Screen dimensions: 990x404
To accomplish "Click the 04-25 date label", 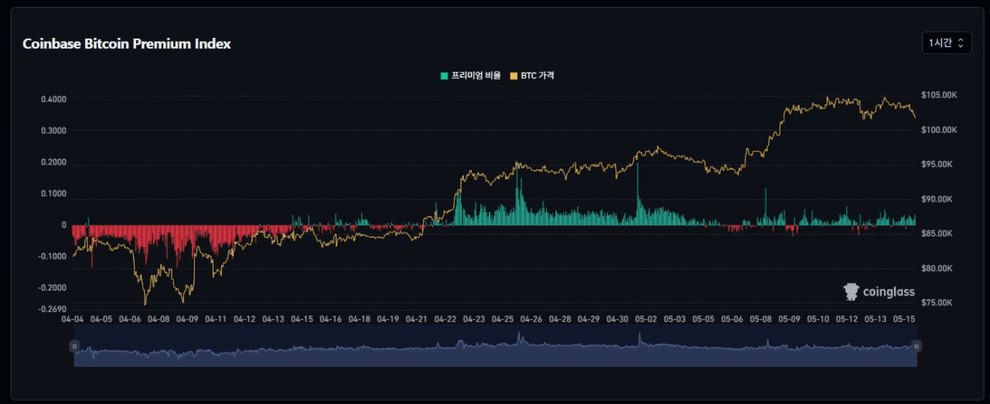I will coord(502,319).
